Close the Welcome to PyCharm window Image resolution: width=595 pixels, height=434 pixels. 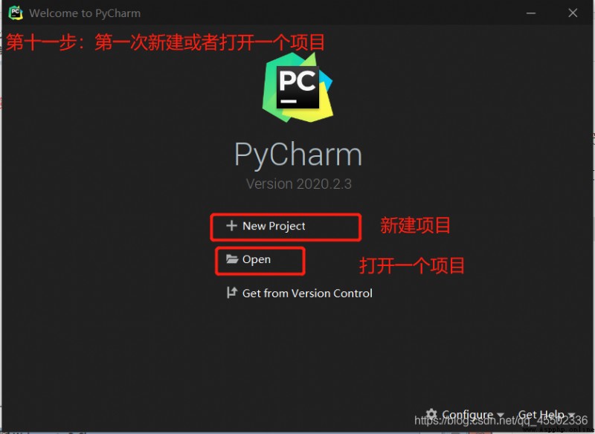click(573, 13)
